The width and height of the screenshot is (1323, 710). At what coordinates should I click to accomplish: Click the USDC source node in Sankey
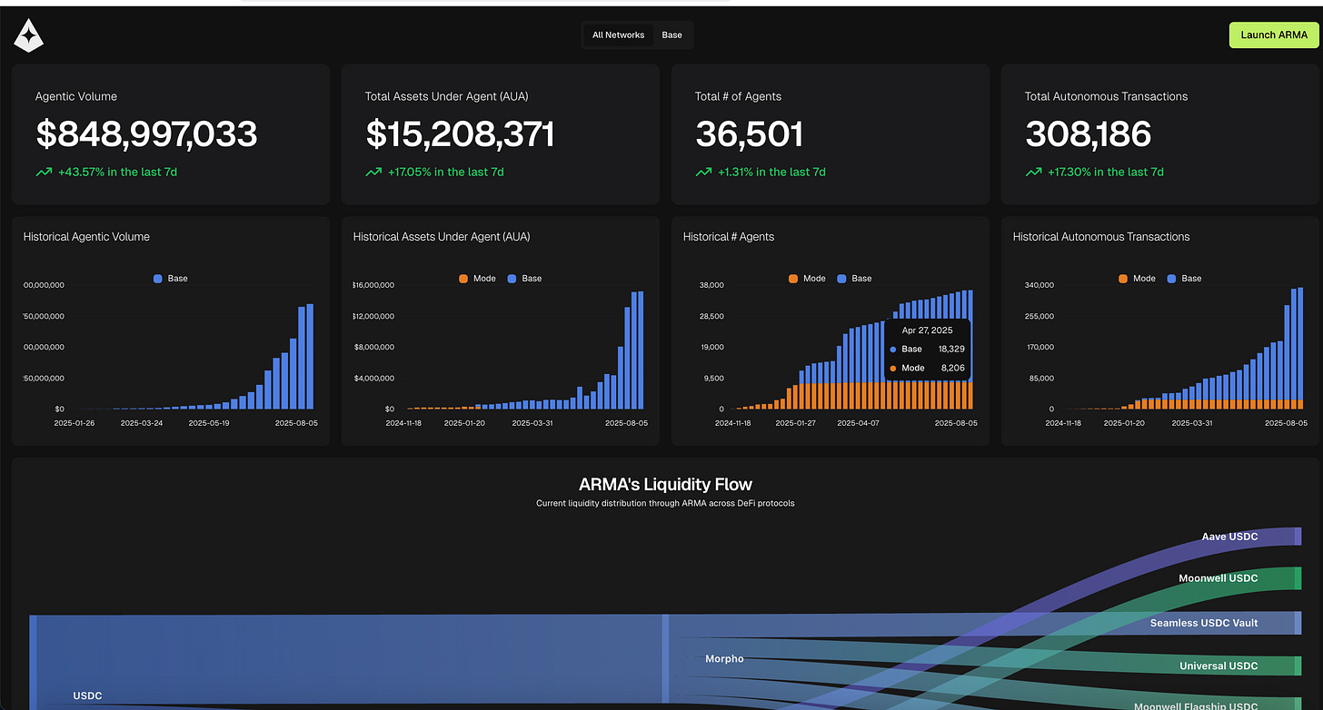tap(87, 695)
